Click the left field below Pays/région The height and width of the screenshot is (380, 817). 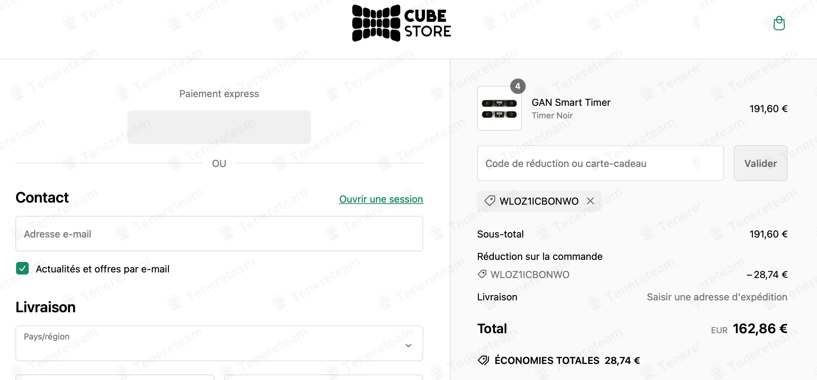tap(115, 377)
